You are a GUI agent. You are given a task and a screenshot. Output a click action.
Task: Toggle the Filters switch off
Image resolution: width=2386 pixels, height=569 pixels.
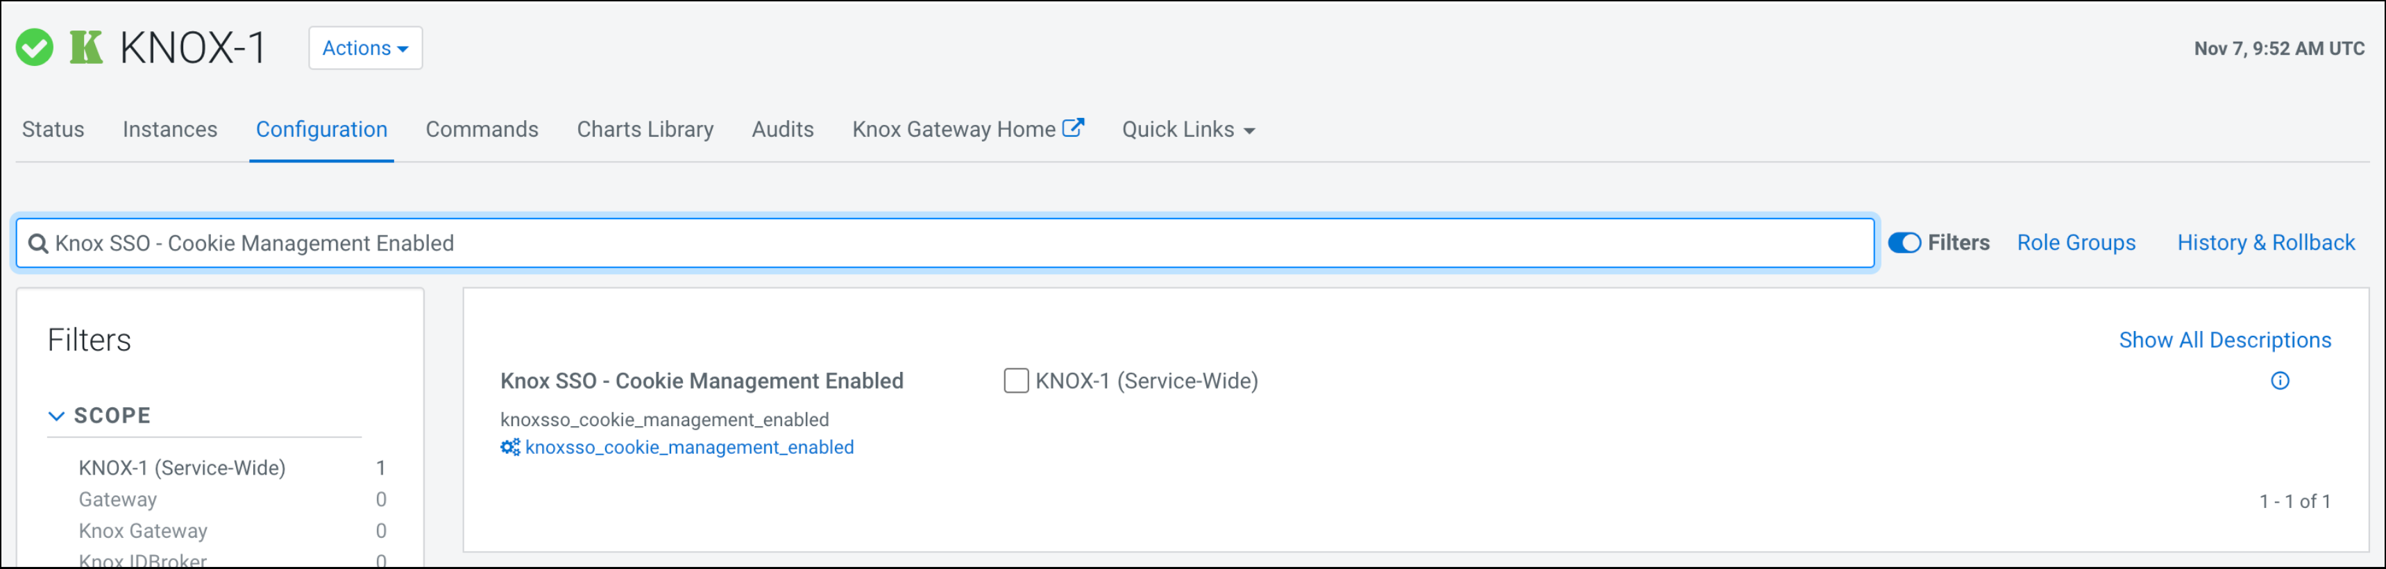point(1904,243)
